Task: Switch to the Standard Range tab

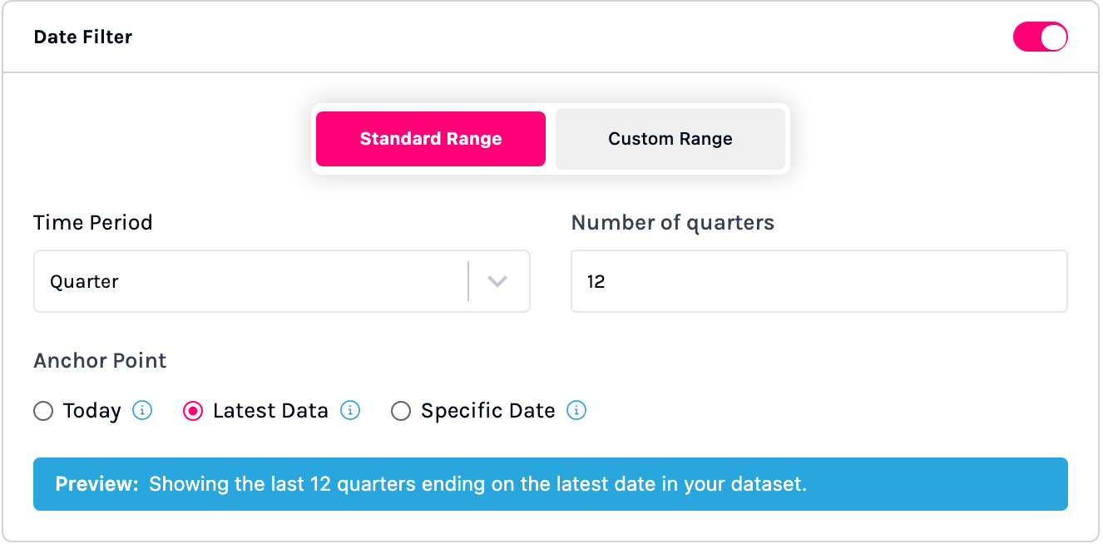Action: 431,139
